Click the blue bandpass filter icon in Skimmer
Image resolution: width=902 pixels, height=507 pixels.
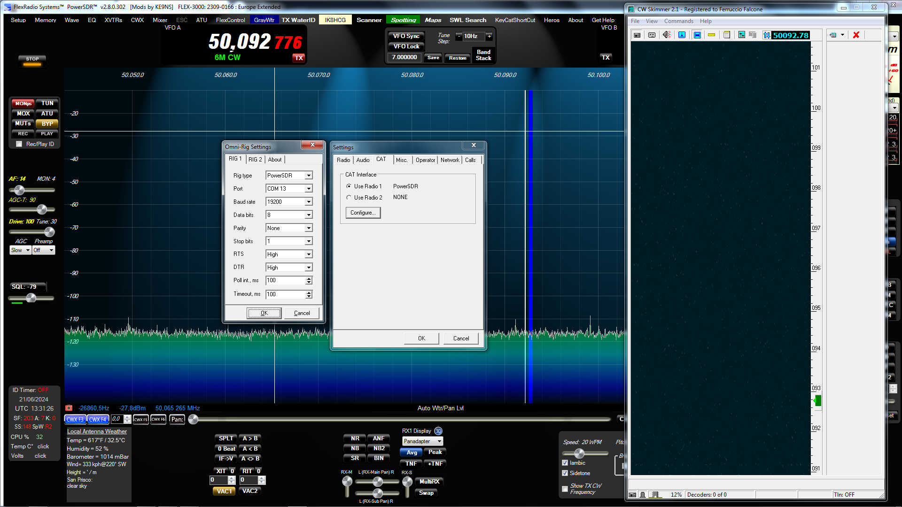(697, 35)
